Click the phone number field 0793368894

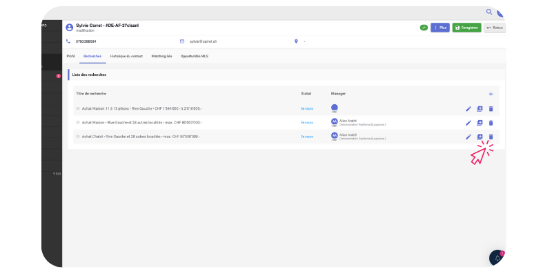click(x=89, y=41)
